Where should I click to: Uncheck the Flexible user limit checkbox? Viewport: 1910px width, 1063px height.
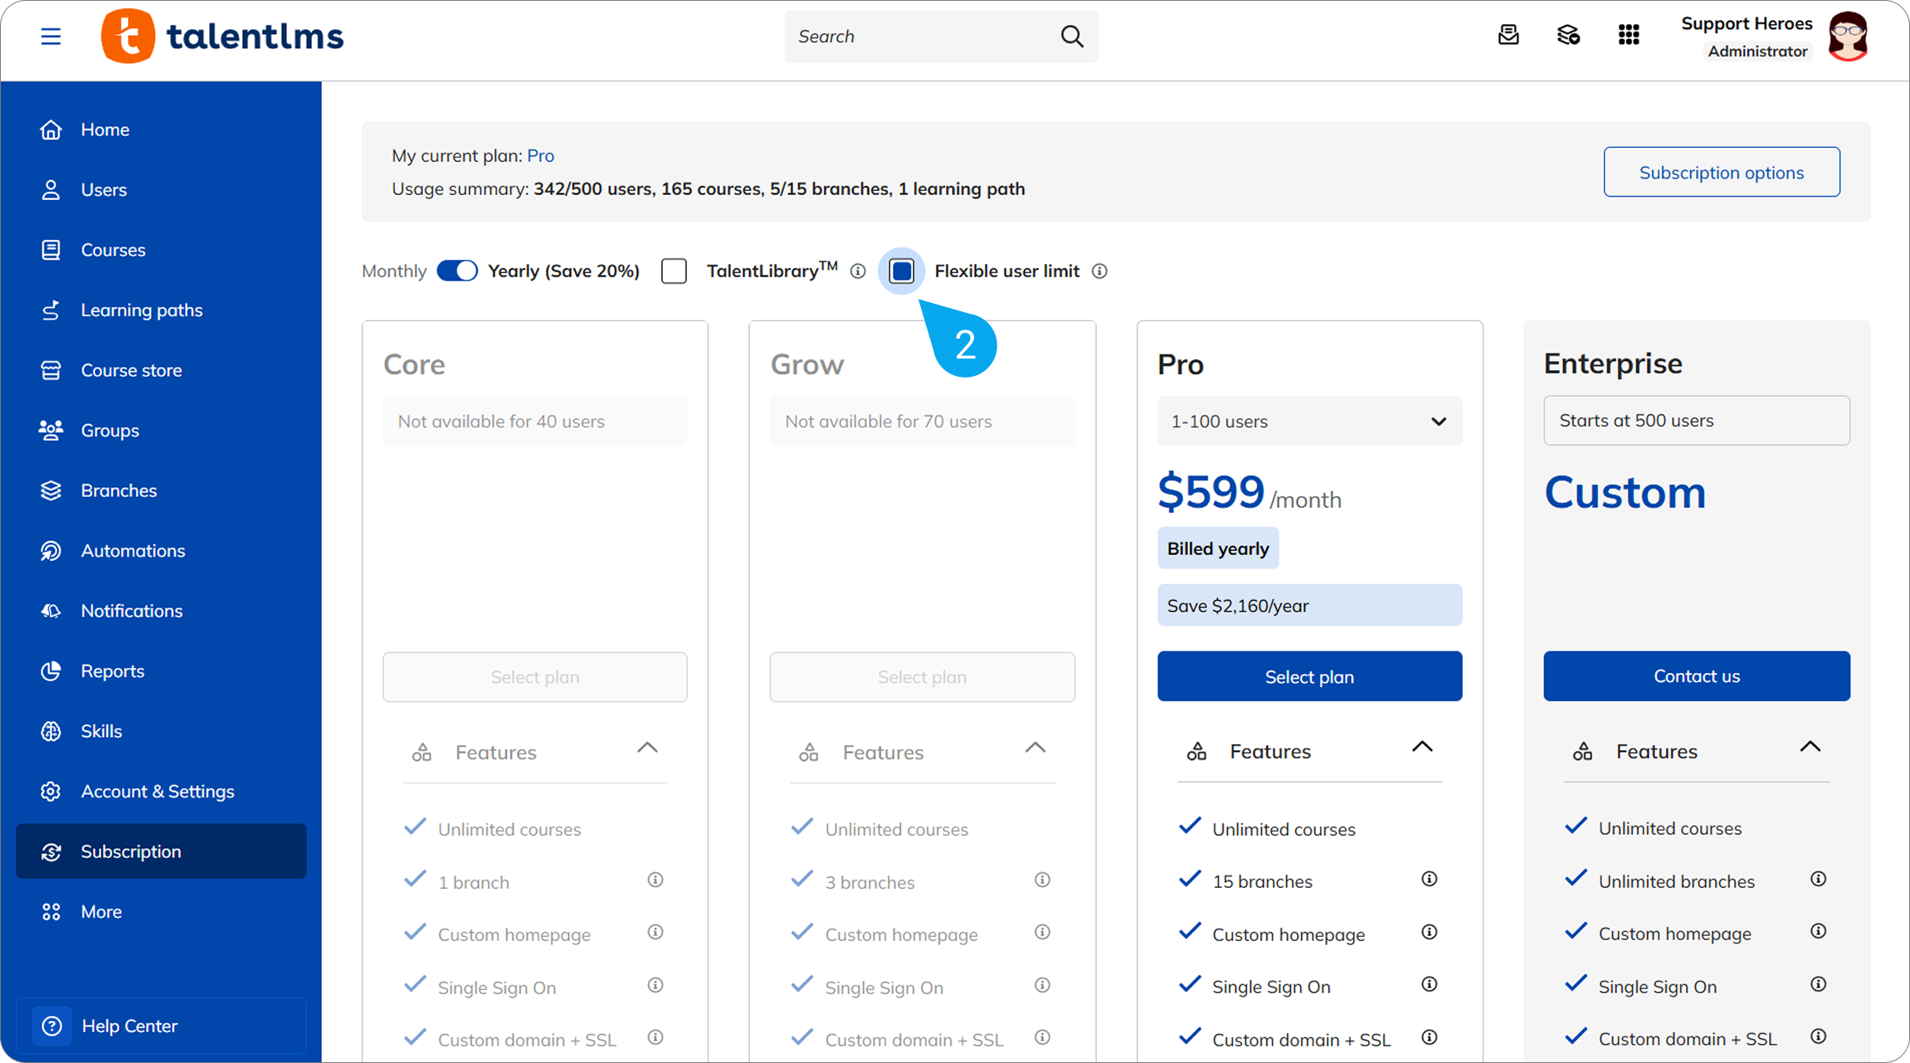point(901,271)
